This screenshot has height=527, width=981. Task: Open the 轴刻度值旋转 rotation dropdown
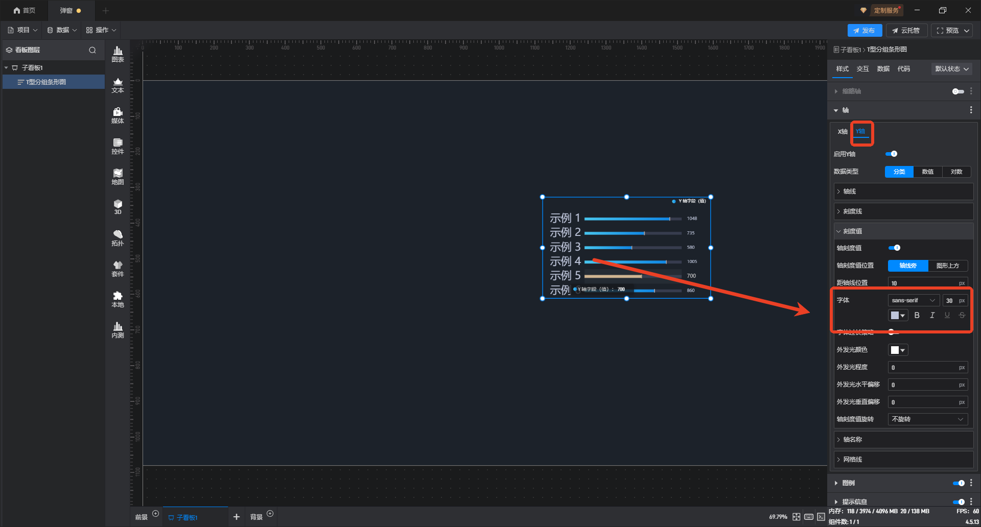click(x=927, y=419)
